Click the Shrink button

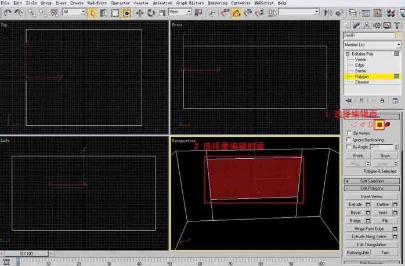pos(358,156)
